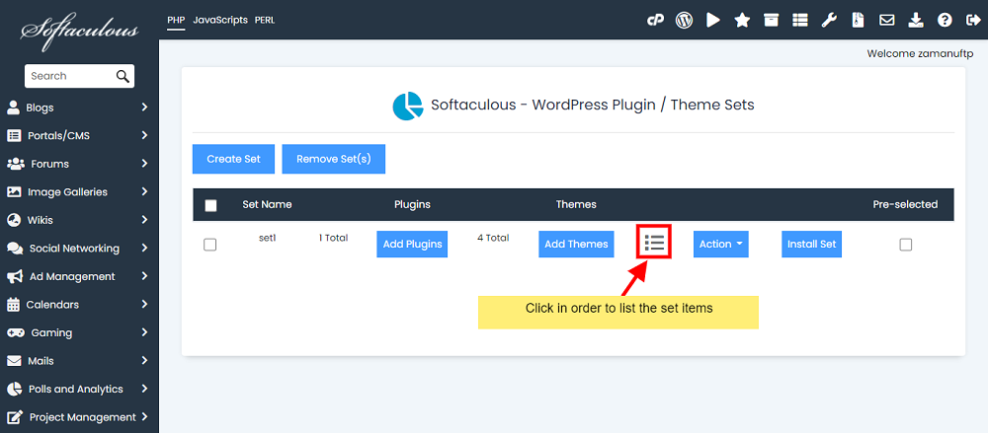
Task: Click the Project Management edit icon
Action: point(15,416)
